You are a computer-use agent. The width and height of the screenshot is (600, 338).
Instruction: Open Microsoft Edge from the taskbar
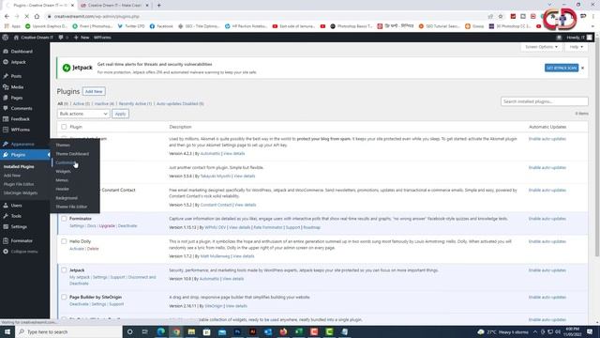[x=160, y=331]
